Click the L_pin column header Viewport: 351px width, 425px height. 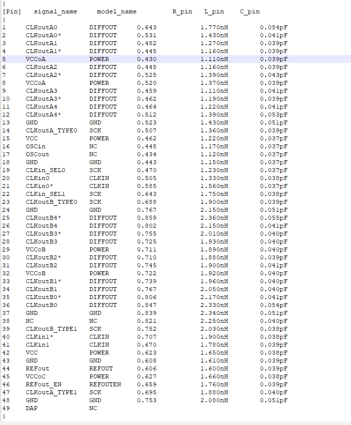(x=214, y=12)
